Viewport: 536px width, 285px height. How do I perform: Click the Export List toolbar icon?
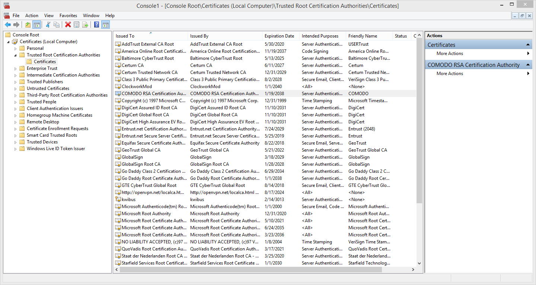pyautogui.click(x=85, y=25)
